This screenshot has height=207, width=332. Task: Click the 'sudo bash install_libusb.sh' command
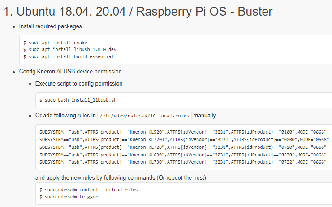point(78,100)
